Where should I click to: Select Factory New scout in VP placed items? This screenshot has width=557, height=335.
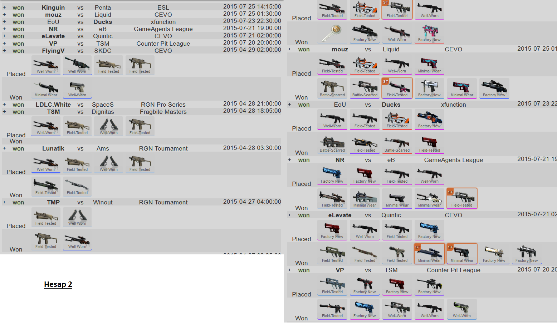[429, 285]
